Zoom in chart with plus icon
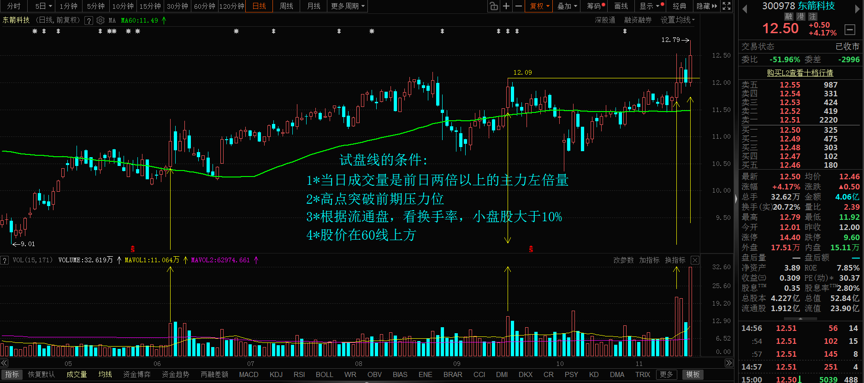864x383 pixels. click(506, 6)
